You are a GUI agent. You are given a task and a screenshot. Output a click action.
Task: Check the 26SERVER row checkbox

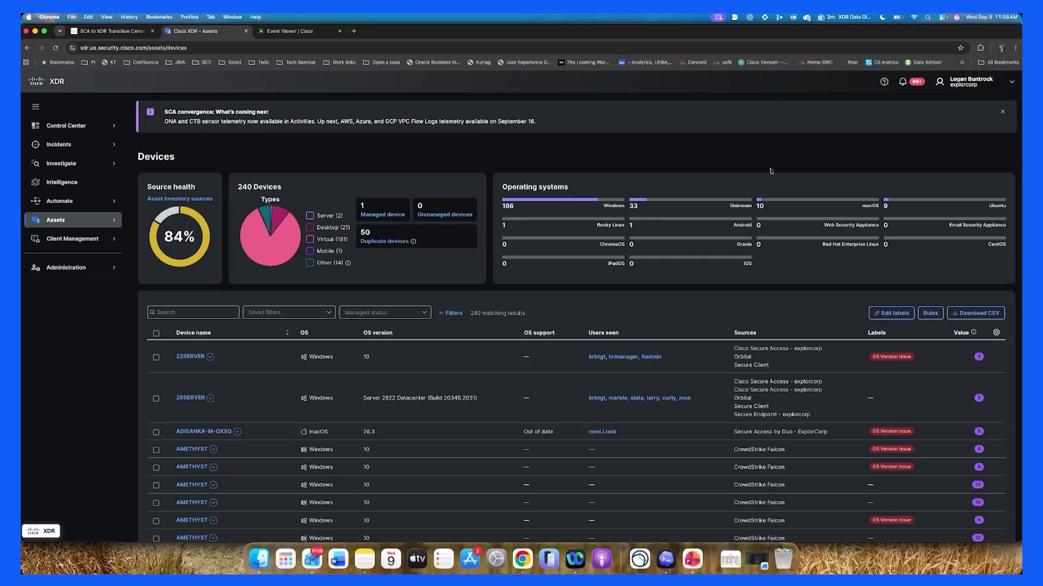pyautogui.click(x=156, y=398)
